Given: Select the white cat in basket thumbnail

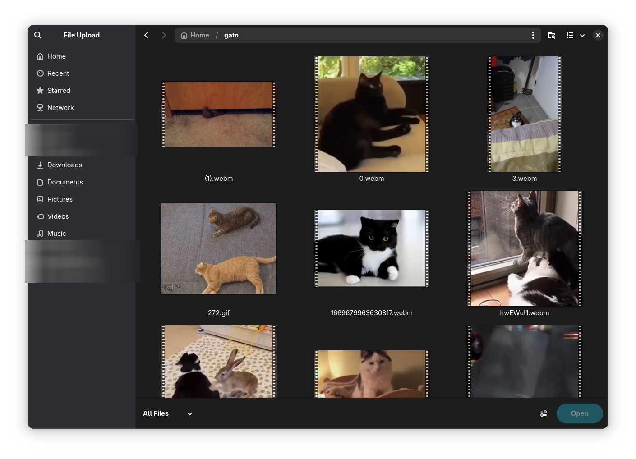Looking at the screenshot, I should [x=372, y=374].
